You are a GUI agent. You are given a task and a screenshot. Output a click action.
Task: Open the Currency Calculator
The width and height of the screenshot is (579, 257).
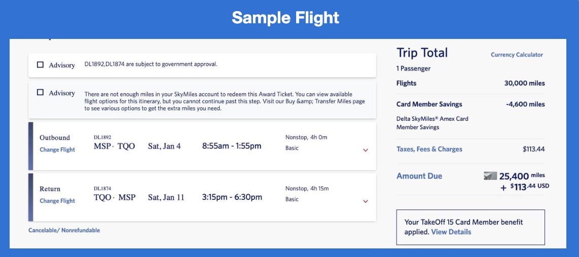[x=517, y=55]
